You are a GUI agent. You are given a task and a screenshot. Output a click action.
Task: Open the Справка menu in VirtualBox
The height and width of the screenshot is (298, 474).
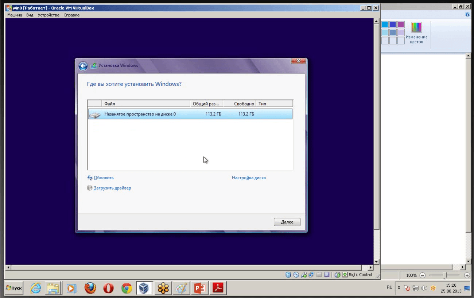coord(71,15)
